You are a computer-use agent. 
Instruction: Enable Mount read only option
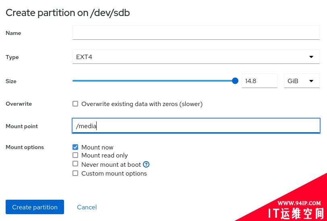[x=75, y=155]
